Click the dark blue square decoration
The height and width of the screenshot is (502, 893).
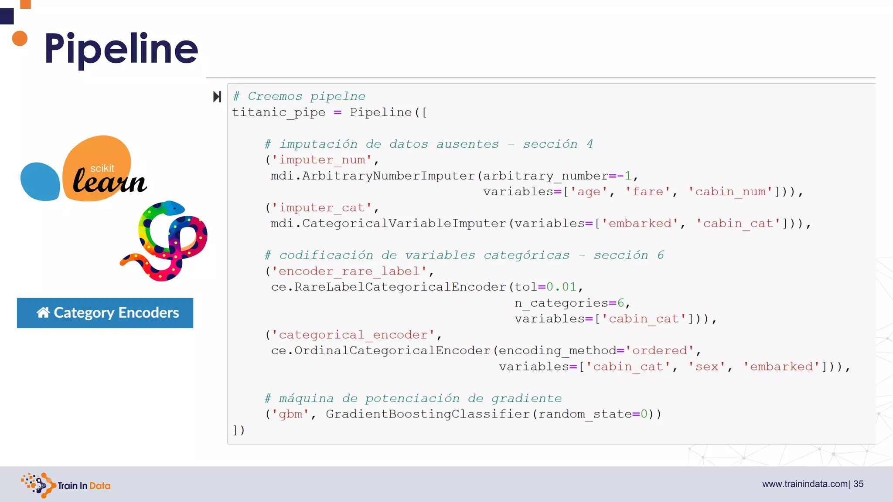pos(7,16)
